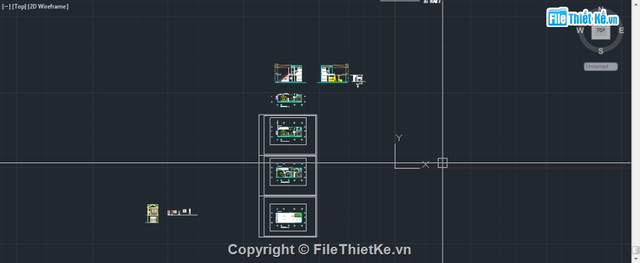Open the [Top] view controls menu
Viewport: 640px width, 263px height.
point(19,7)
